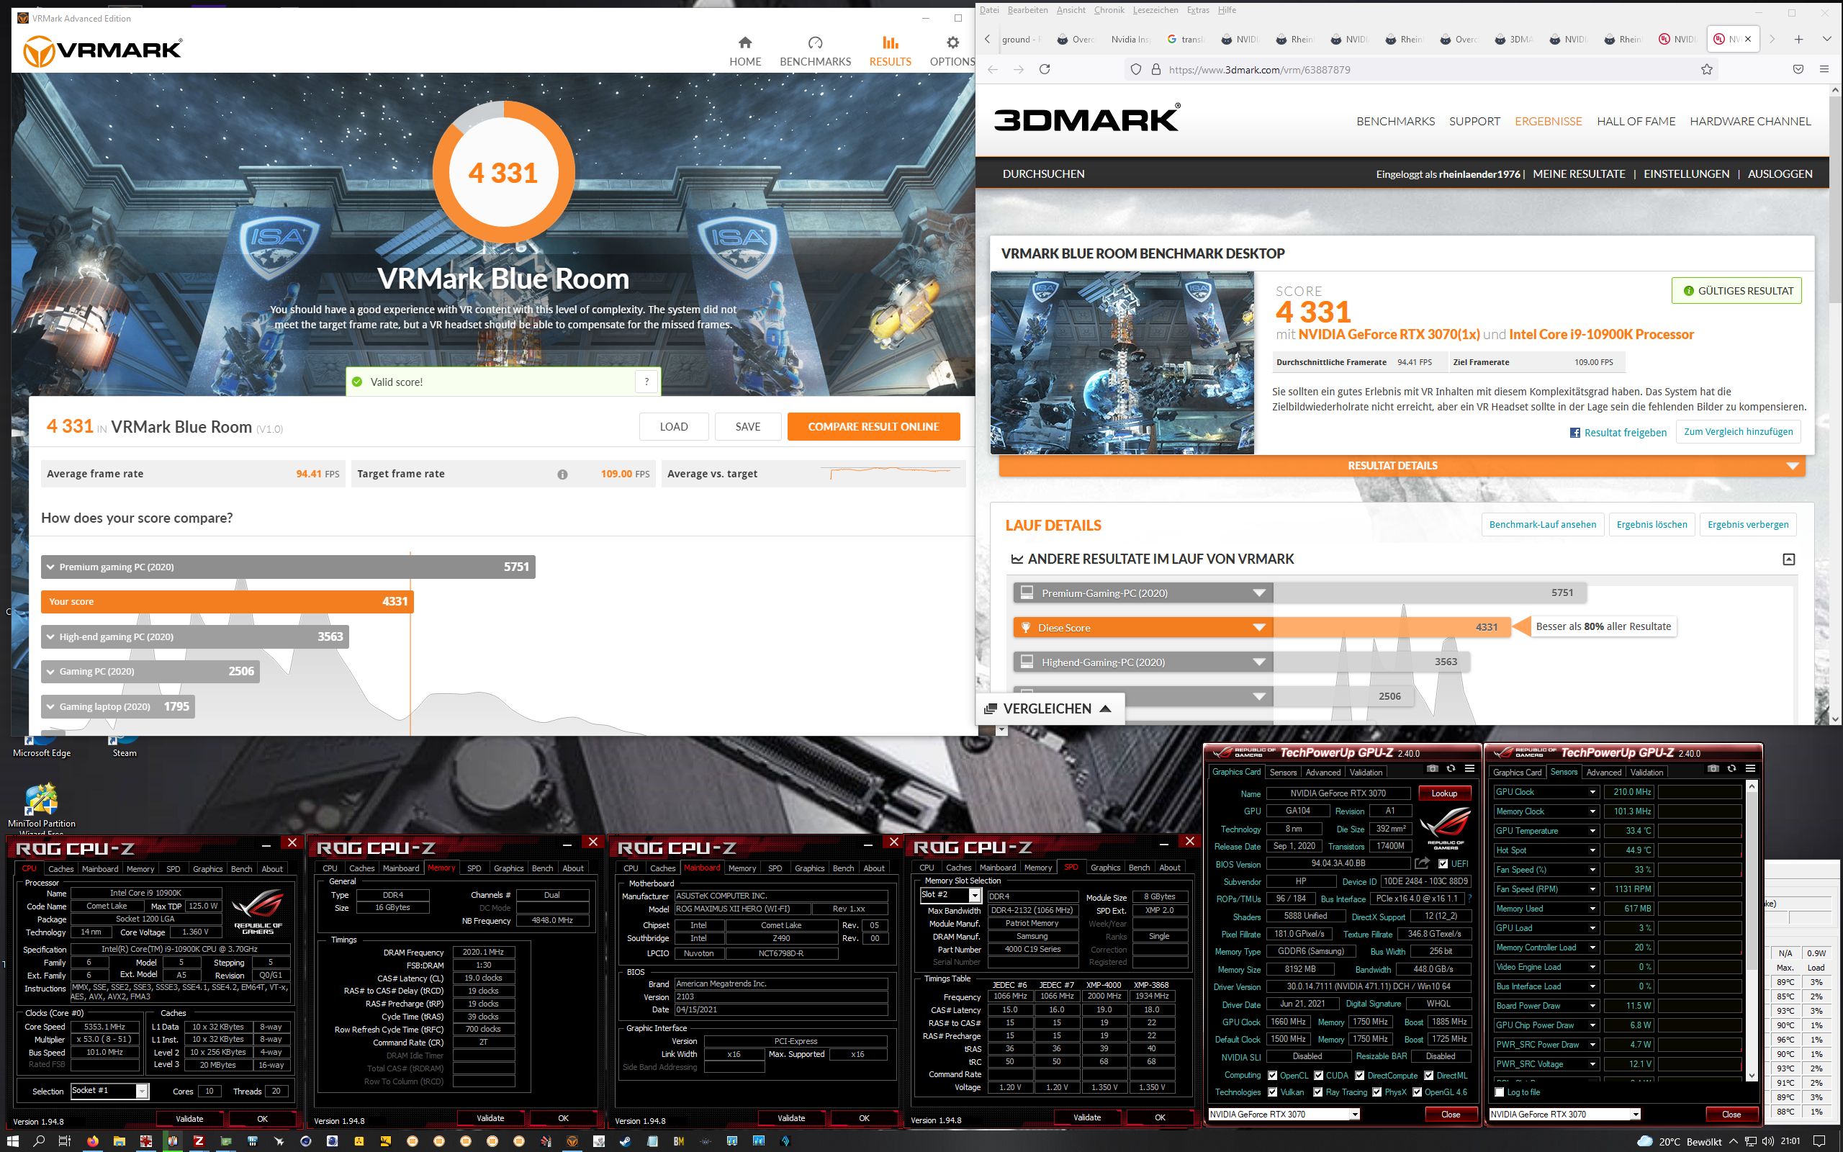
Task: Open hamburger menu in left GPU-Z window
Action: [1469, 769]
